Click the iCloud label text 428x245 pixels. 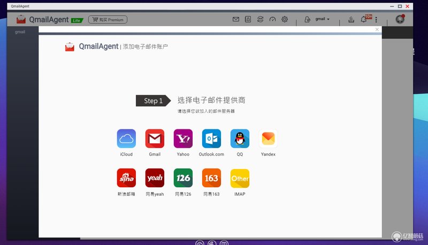coord(126,154)
